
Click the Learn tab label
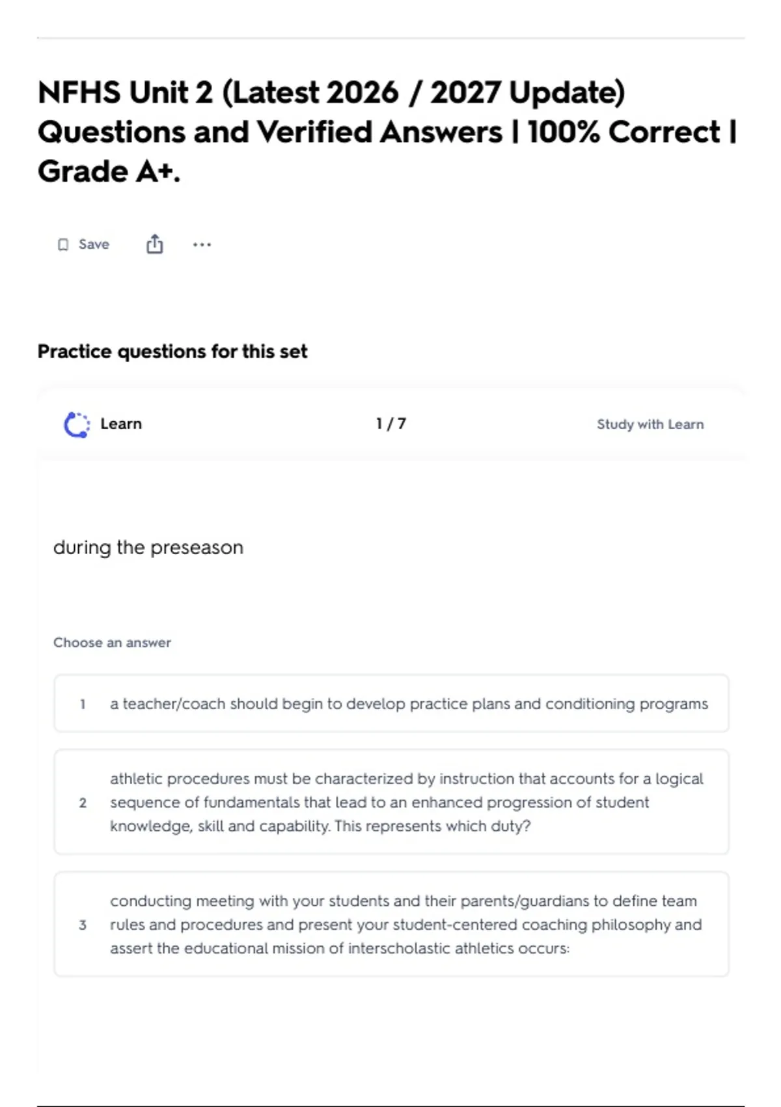pyautogui.click(x=121, y=424)
